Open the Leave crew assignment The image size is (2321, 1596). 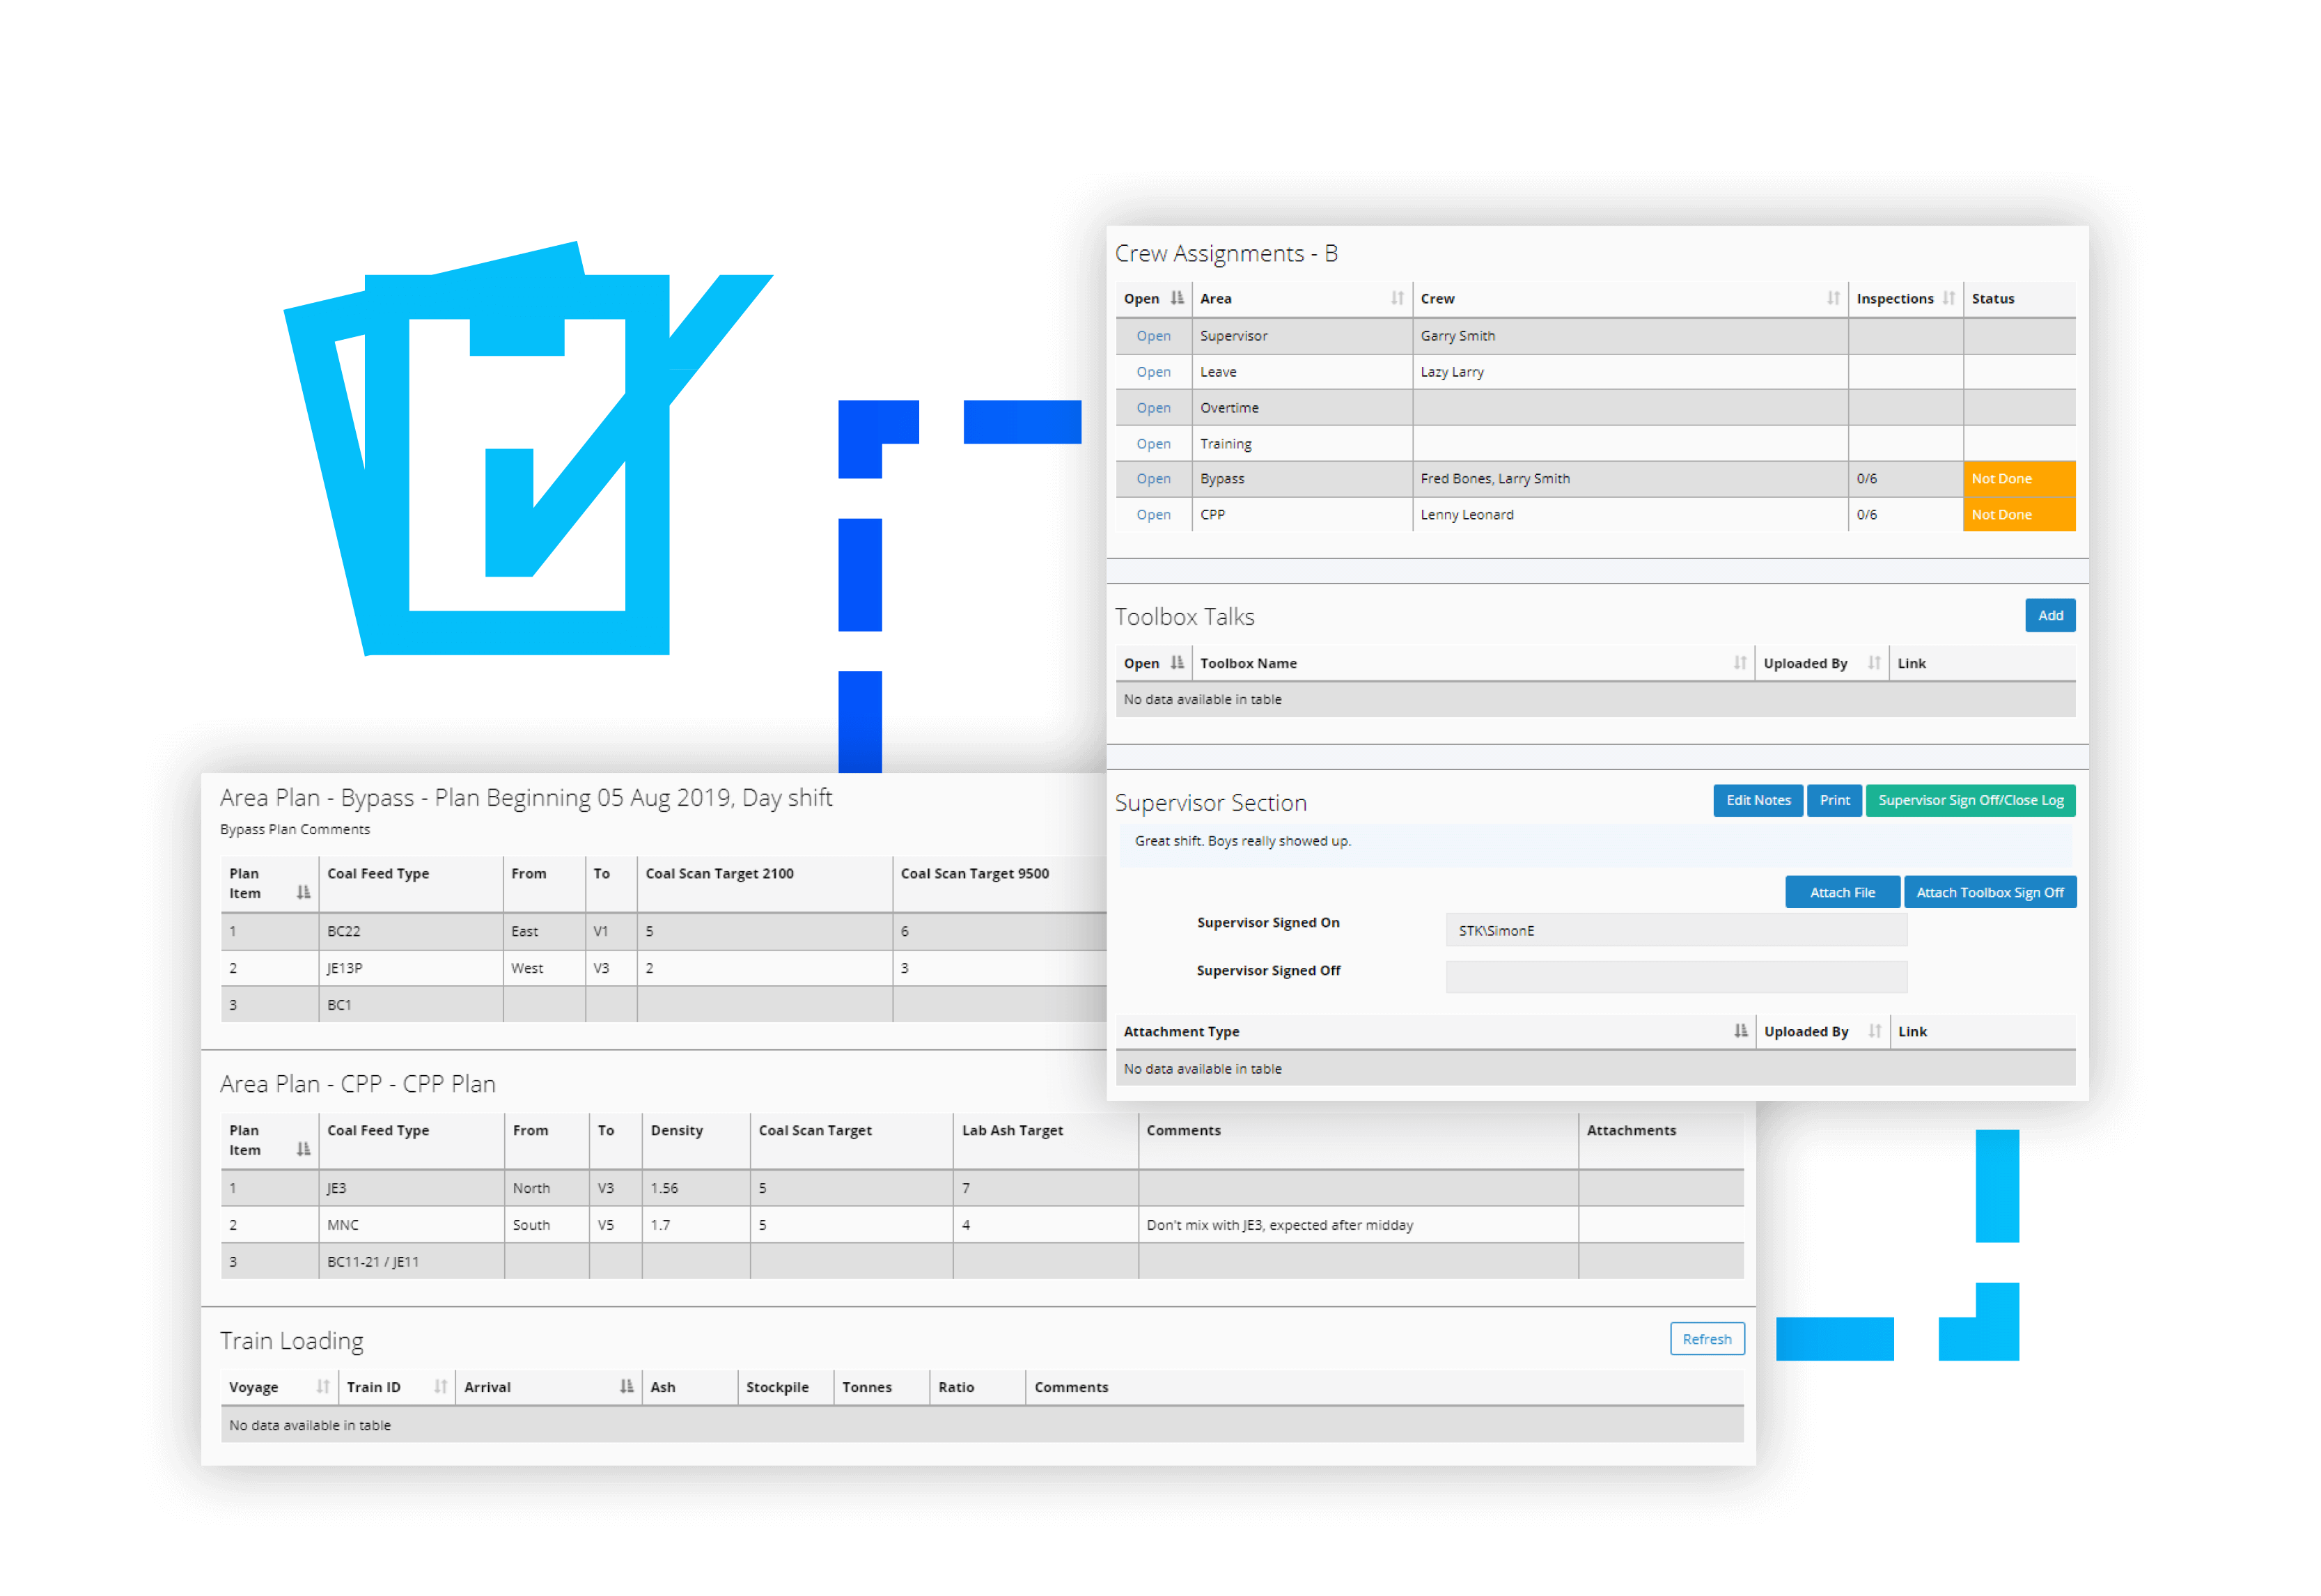pyautogui.click(x=1153, y=372)
